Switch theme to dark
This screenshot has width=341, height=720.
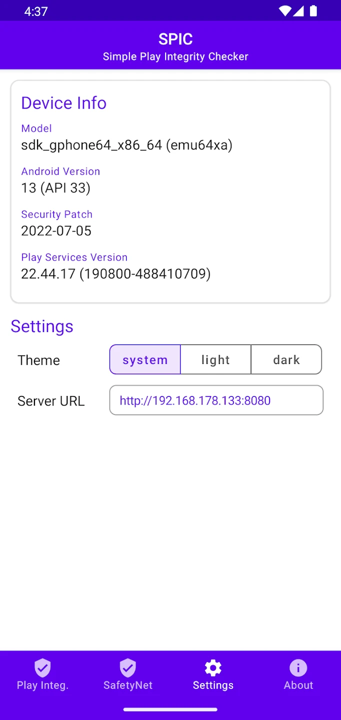(x=286, y=359)
